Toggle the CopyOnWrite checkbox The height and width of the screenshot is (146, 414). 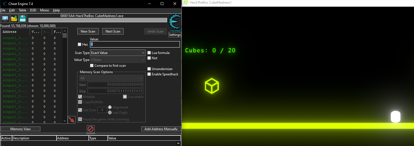click(x=80, y=102)
